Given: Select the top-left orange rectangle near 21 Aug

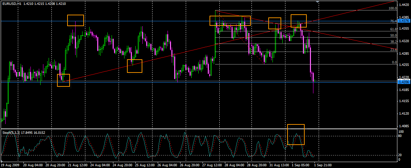Looking at the screenshot, I should [x=76, y=20].
